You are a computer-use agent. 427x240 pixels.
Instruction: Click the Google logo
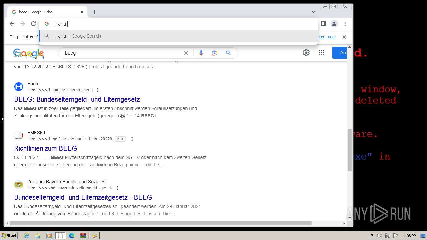(29, 53)
